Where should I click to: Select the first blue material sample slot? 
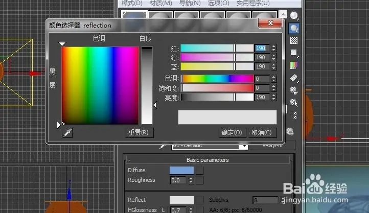coord(134,15)
